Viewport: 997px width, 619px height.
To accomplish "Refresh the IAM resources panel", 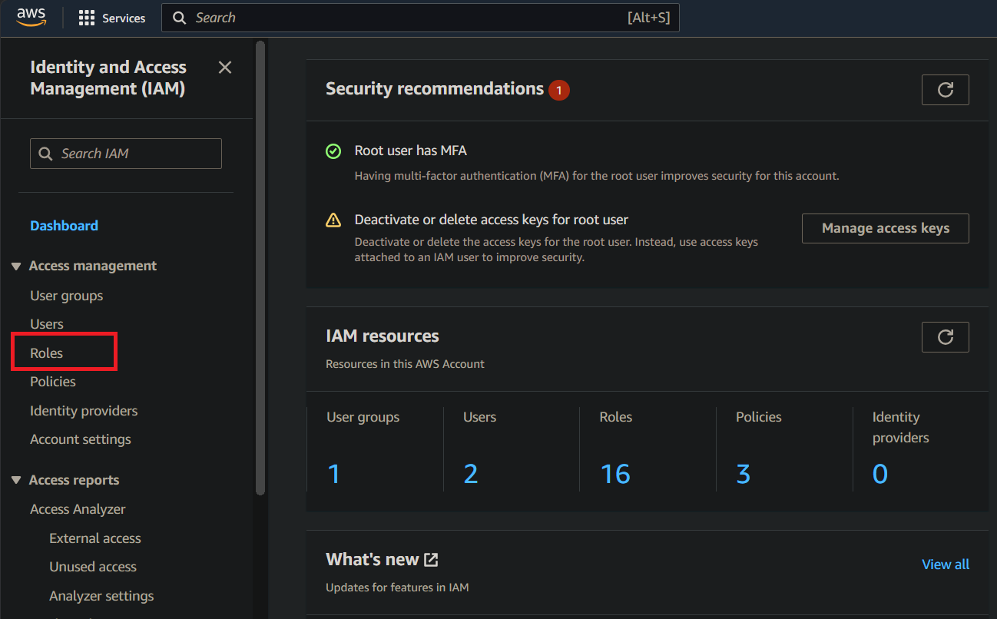I will coord(945,337).
